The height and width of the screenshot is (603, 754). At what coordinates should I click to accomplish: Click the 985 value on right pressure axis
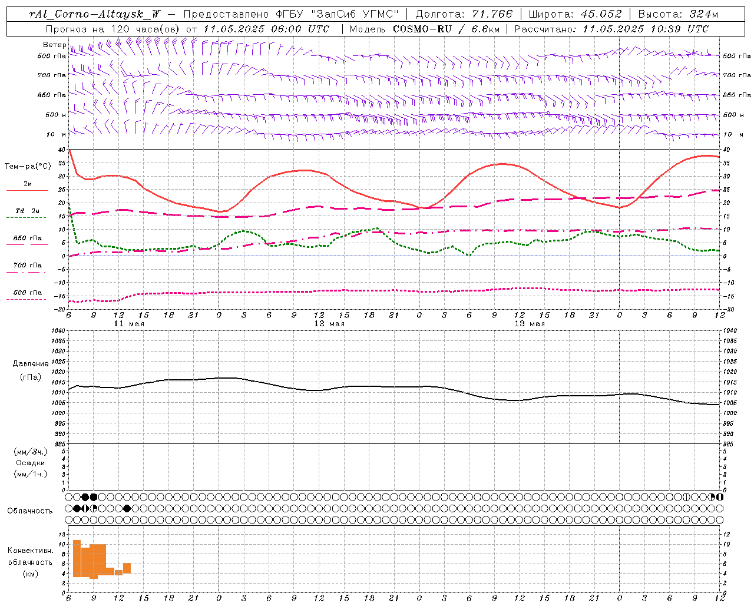coord(729,444)
